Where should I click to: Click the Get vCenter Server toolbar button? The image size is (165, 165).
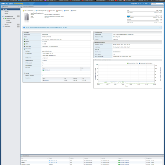tap(28, 11)
